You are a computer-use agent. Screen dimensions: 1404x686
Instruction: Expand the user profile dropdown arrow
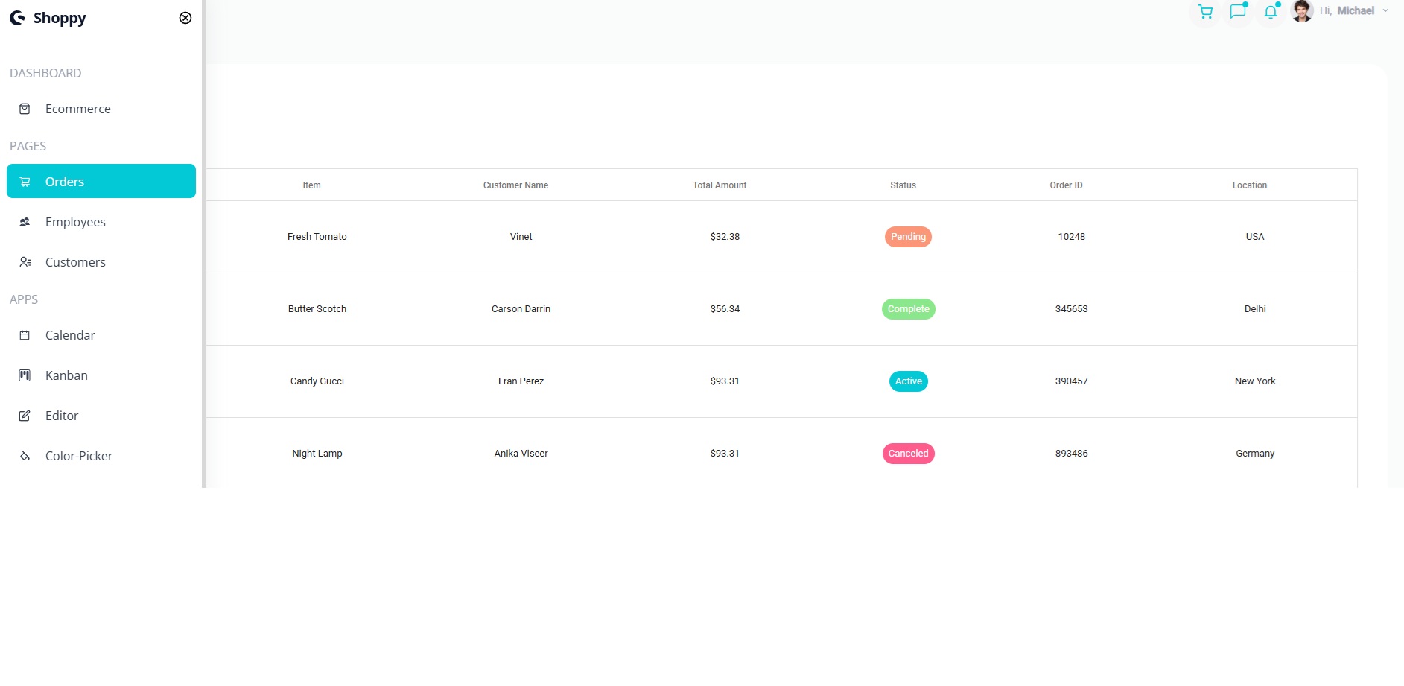point(1385,11)
